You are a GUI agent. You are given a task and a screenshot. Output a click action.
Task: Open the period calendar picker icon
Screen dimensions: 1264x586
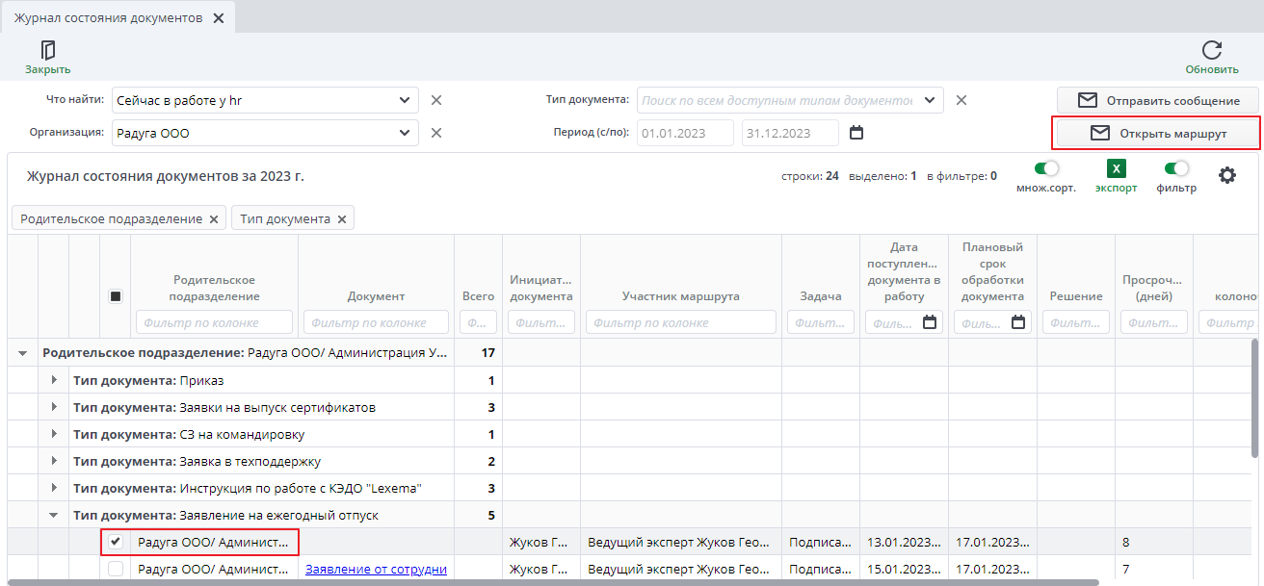856,133
